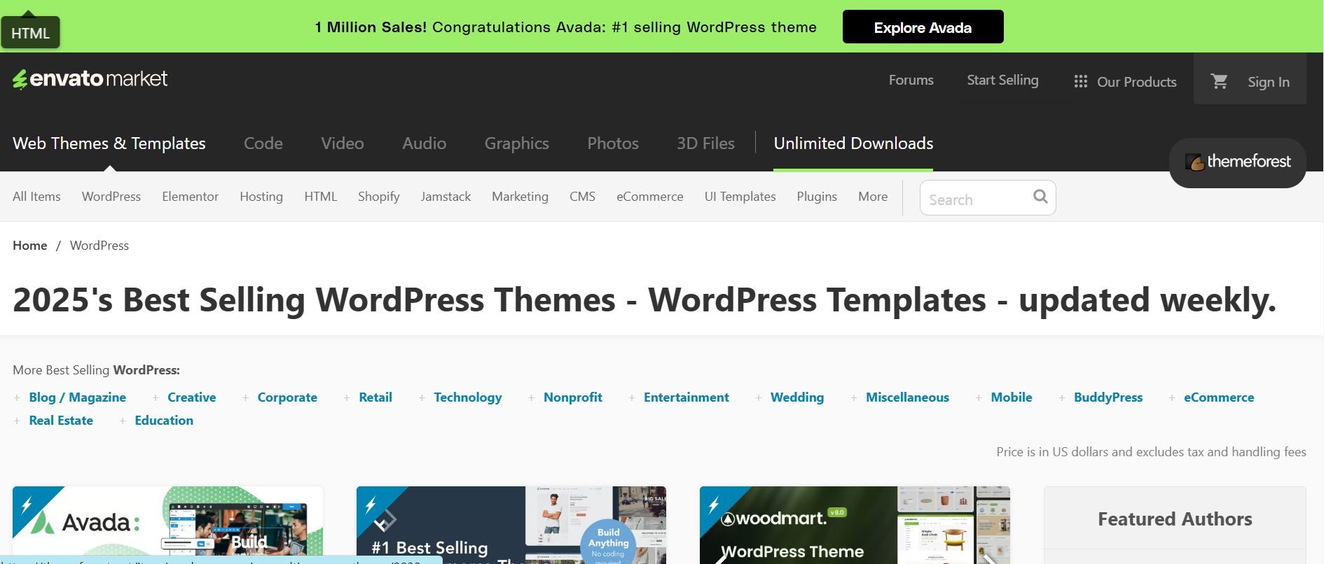The width and height of the screenshot is (1324, 564).
Task: Click the plus icon beside Creative
Action: coord(156,397)
